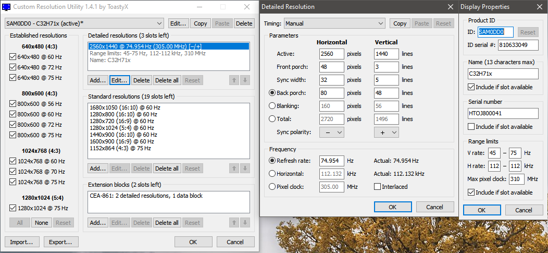Toggle serial number Include if slot available

click(x=472, y=127)
